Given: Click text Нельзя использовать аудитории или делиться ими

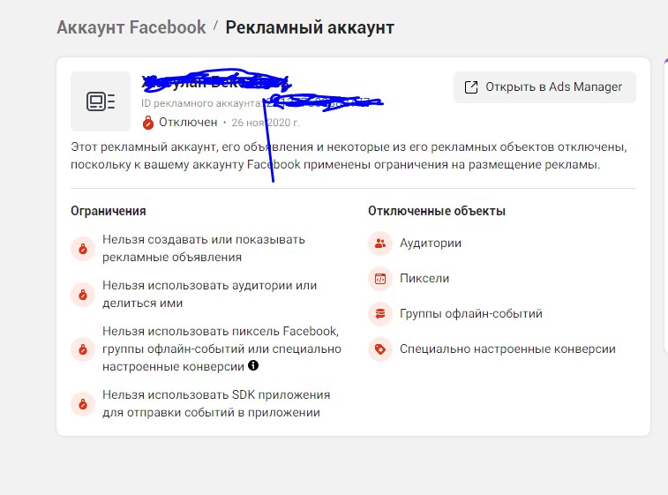Looking at the screenshot, I should [210, 295].
